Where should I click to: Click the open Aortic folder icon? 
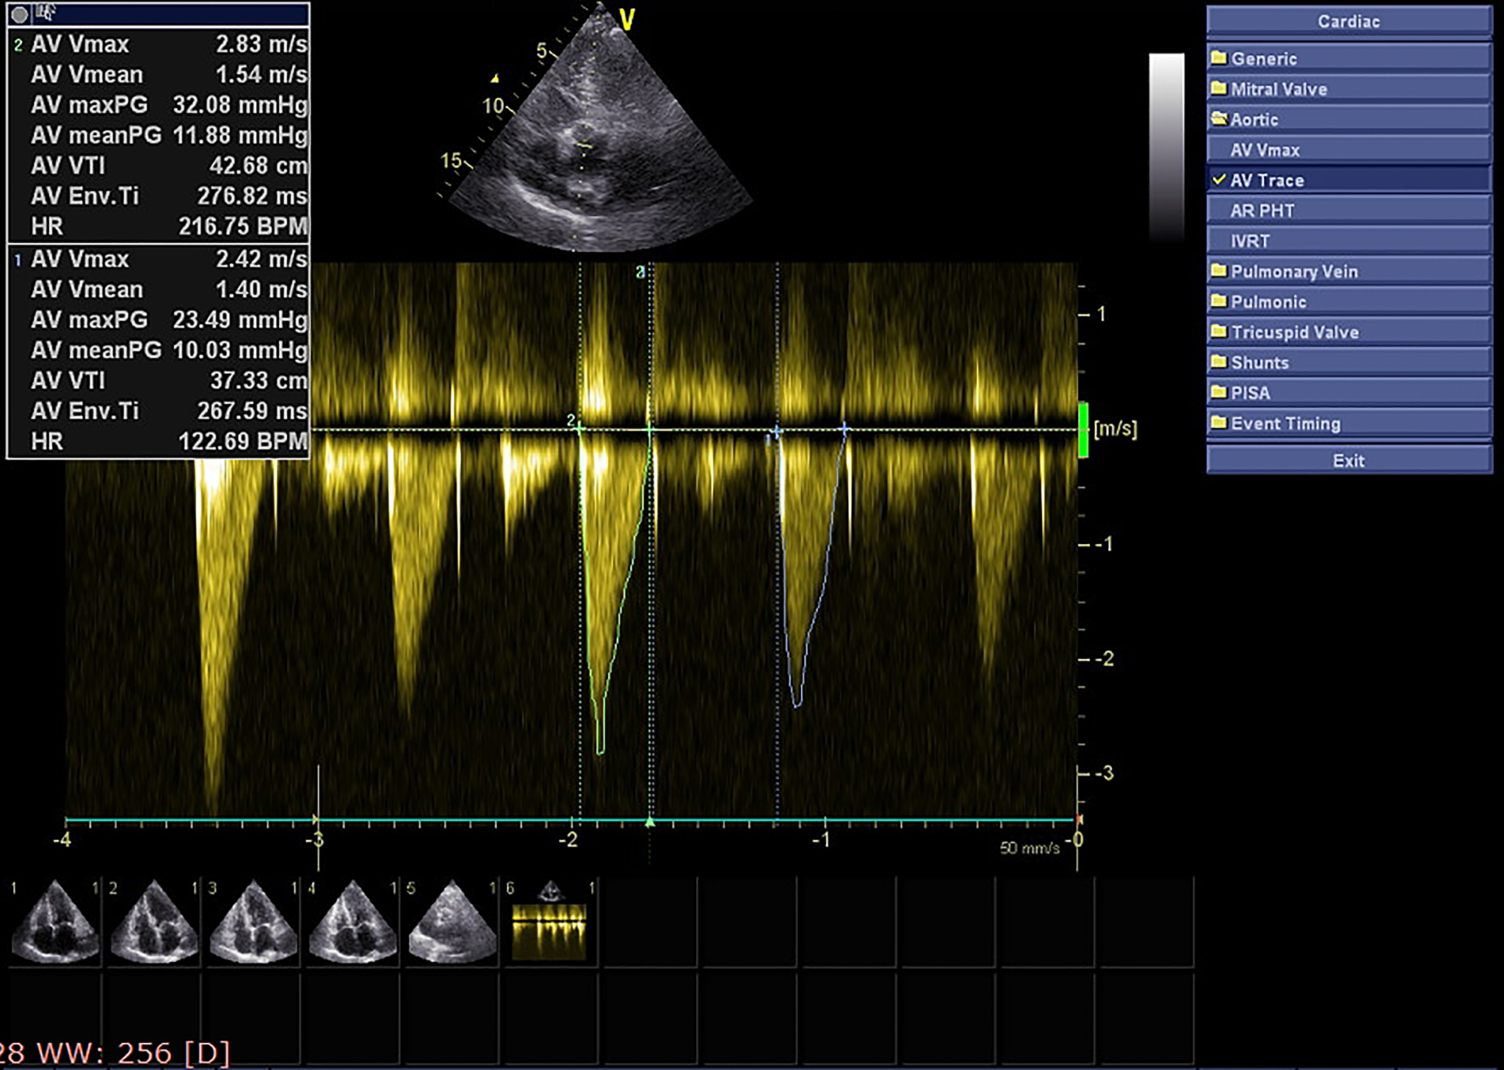point(1219,118)
